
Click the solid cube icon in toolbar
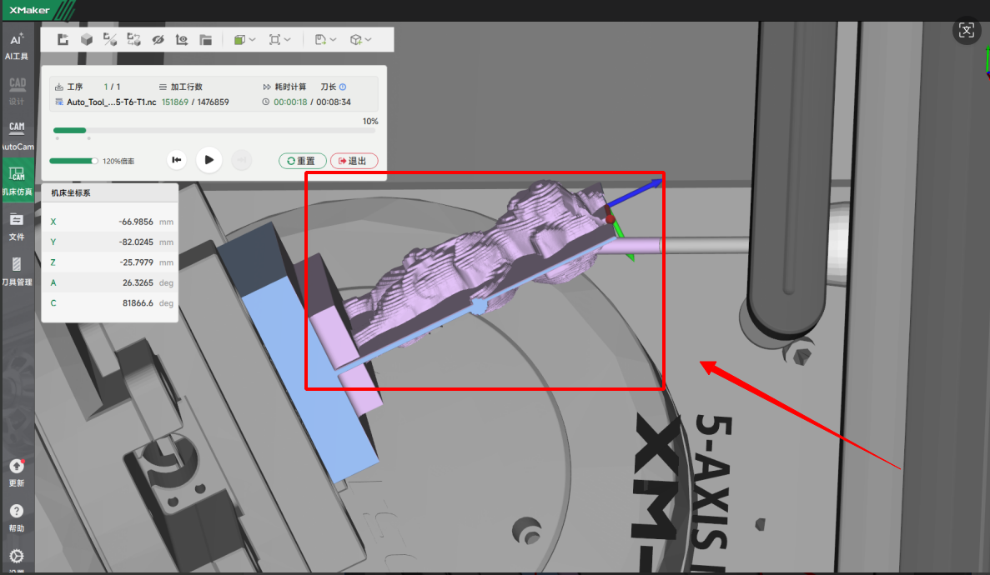[87, 39]
